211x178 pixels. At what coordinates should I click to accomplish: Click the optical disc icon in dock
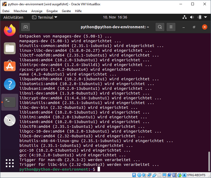[x=10, y=120]
